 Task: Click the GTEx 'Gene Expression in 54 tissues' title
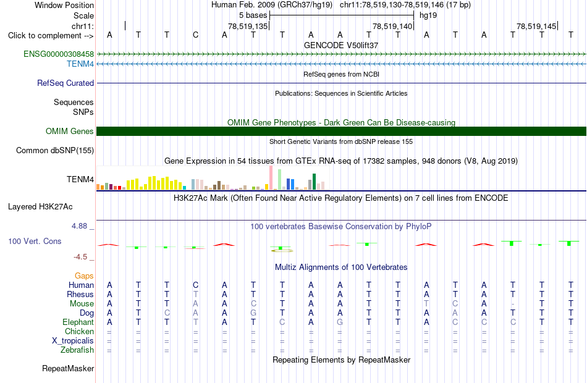(341, 161)
